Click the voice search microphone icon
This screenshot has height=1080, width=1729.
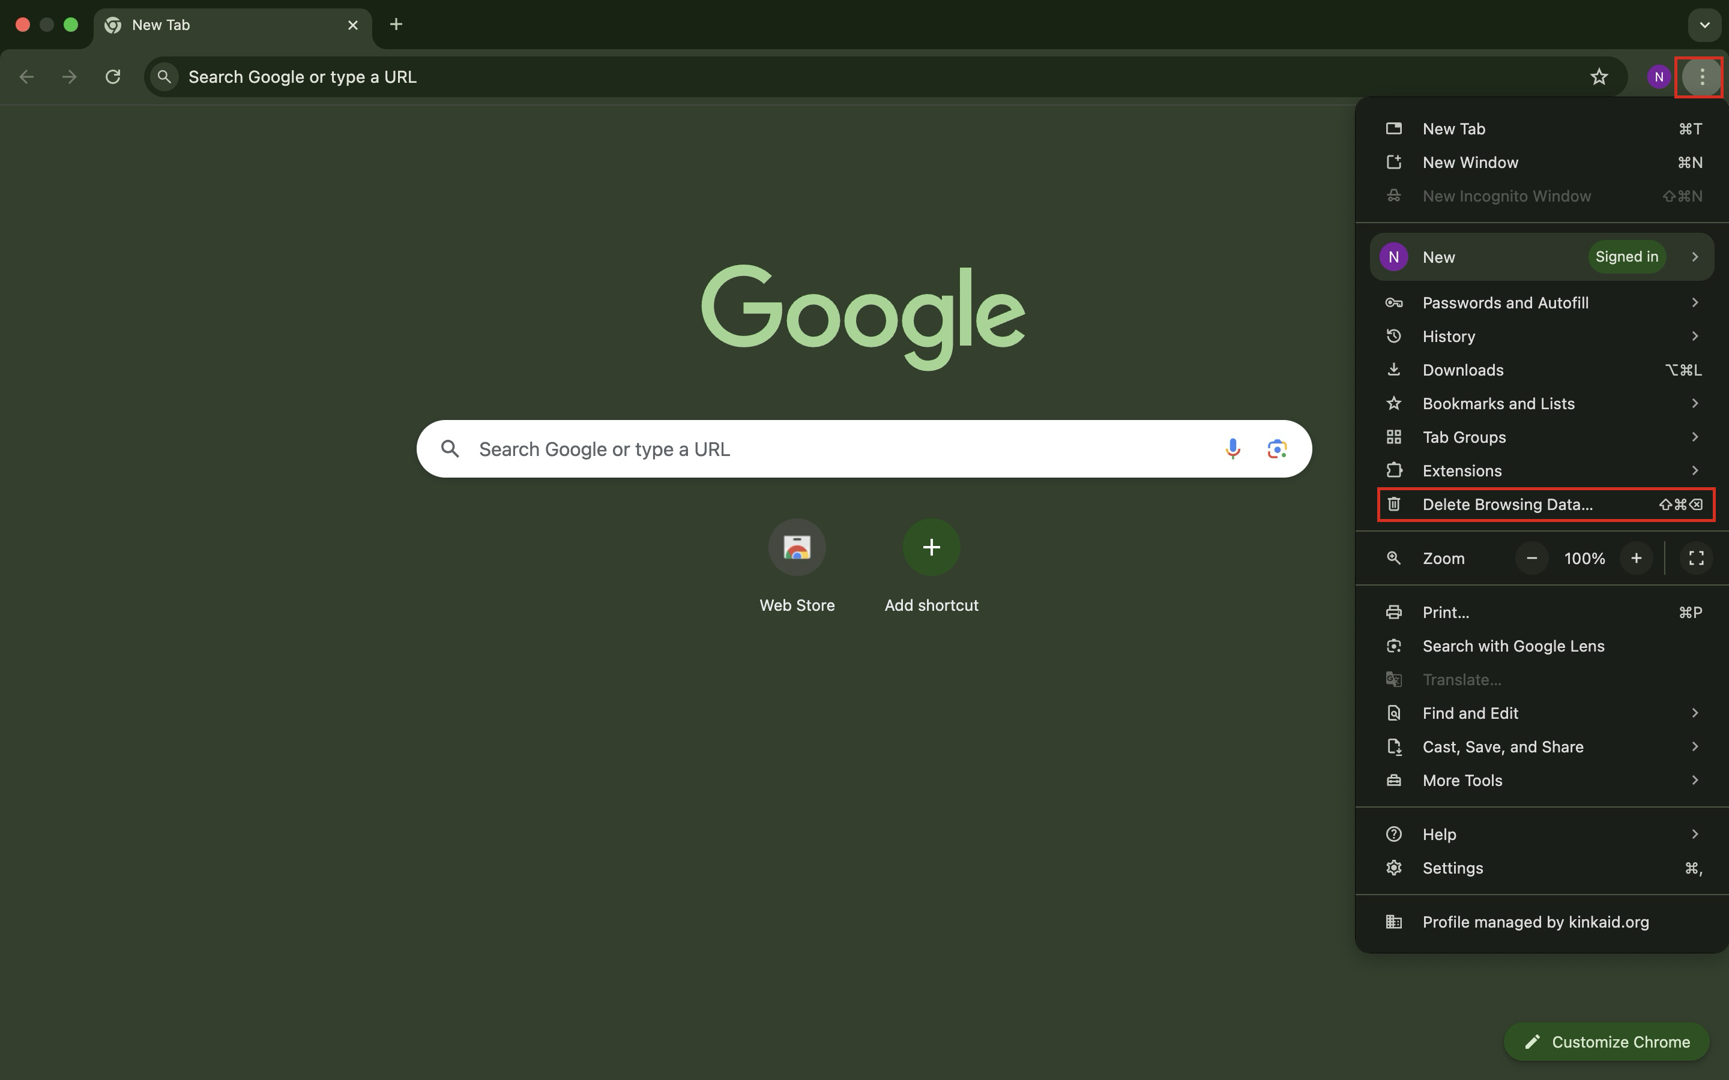(1233, 449)
